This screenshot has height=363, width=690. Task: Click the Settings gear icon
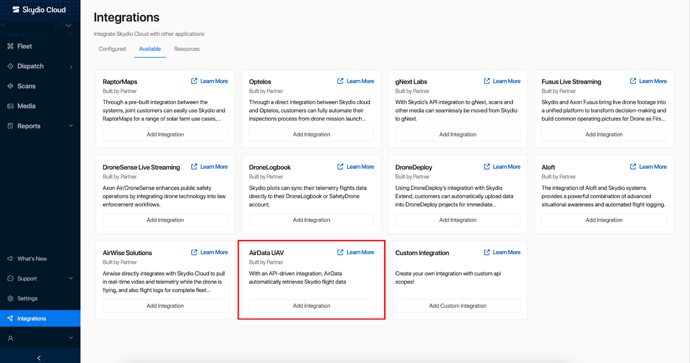point(10,298)
